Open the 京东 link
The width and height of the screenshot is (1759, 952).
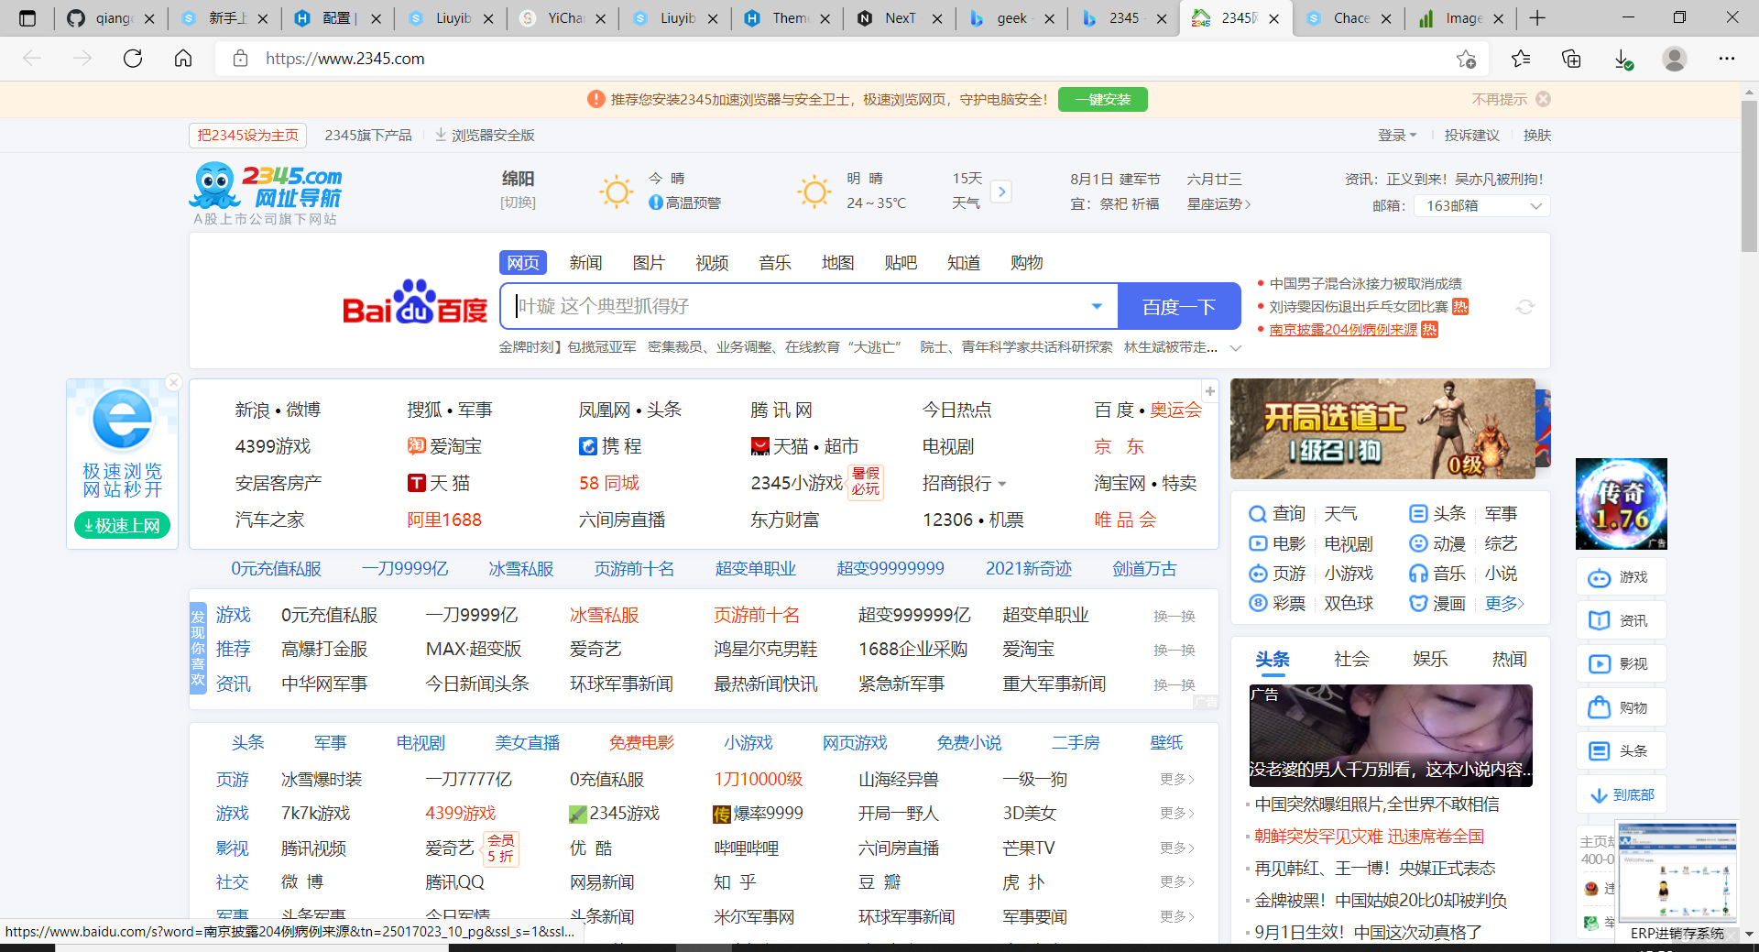(x=1120, y=446)
